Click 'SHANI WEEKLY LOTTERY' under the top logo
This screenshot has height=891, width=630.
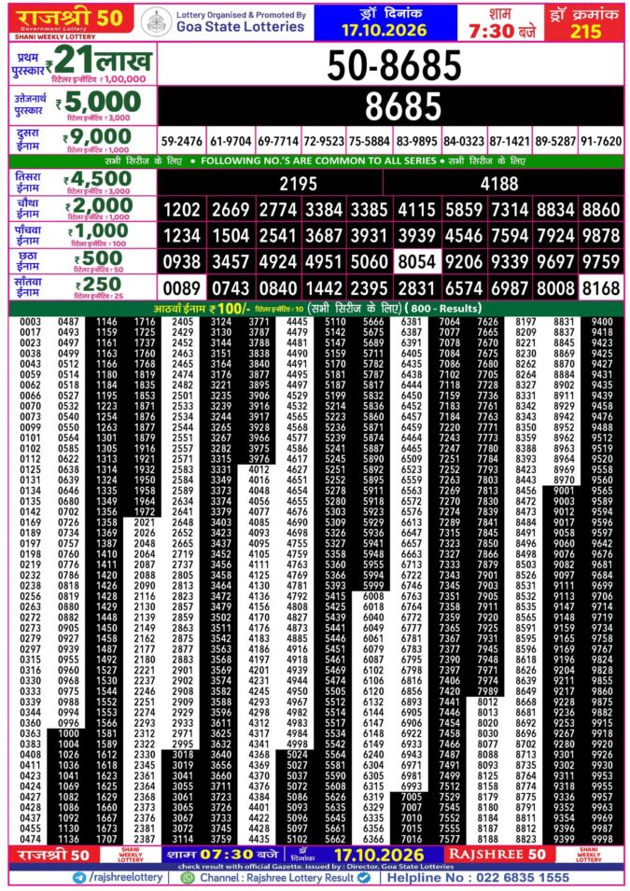point(55,36)
